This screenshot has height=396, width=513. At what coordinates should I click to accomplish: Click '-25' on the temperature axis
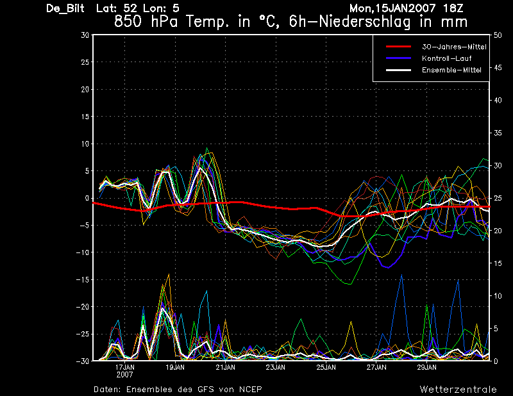83,334
